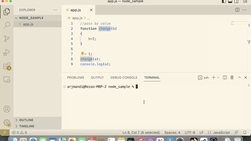Screen dimensions: 251x141
Task: Click app.js in the breadcrumb
Action: click(77, 18)
